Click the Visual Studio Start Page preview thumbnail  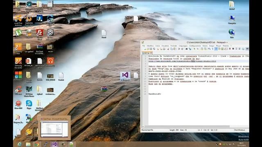[54, 129]
